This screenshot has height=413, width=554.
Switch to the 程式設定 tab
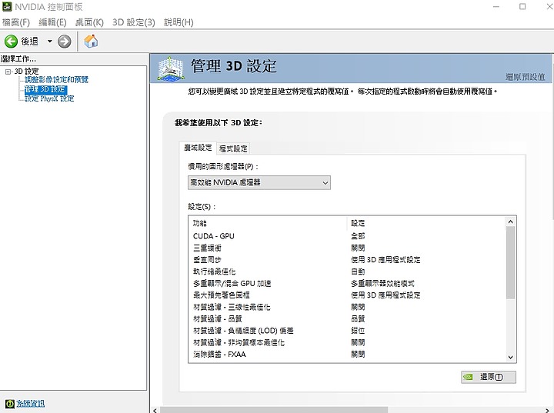coord(233,148)
